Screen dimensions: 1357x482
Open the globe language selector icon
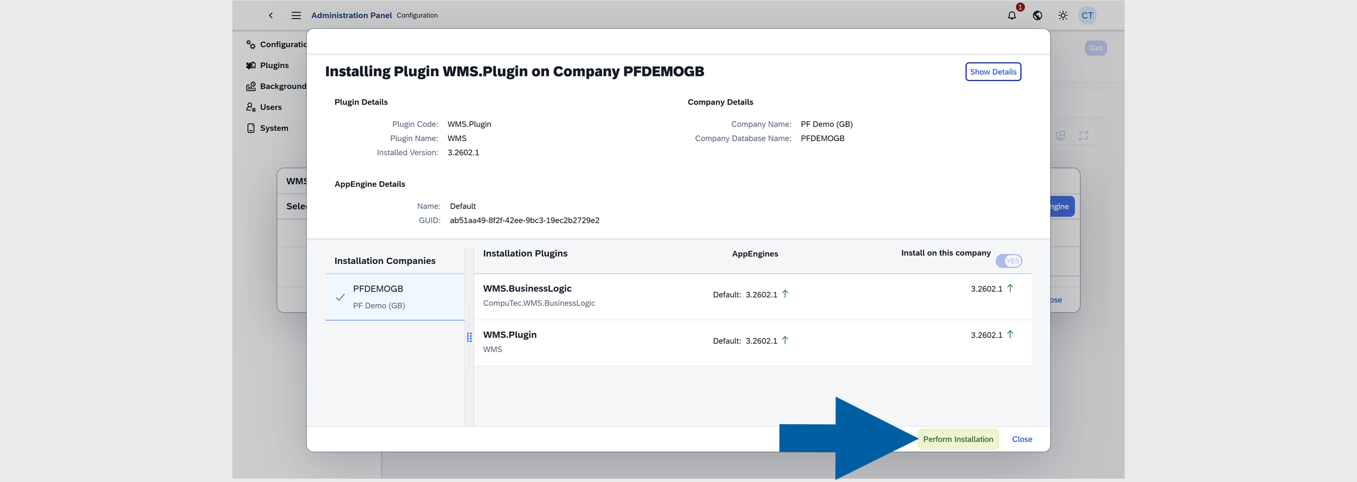tap(1037, 16)
